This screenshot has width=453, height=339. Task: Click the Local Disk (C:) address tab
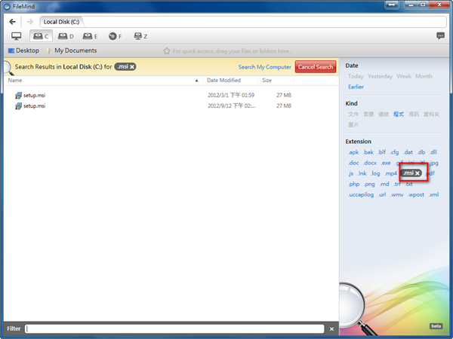coord(61,22)
